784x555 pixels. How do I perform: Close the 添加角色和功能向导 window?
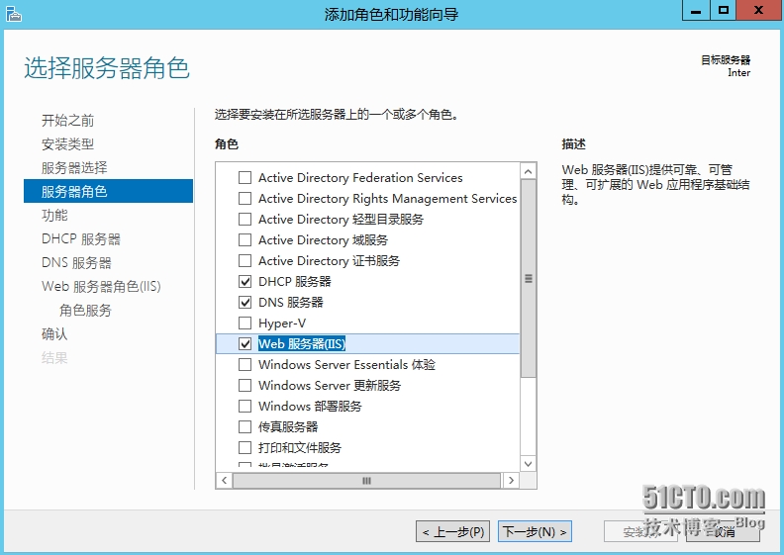coord(758,11)
